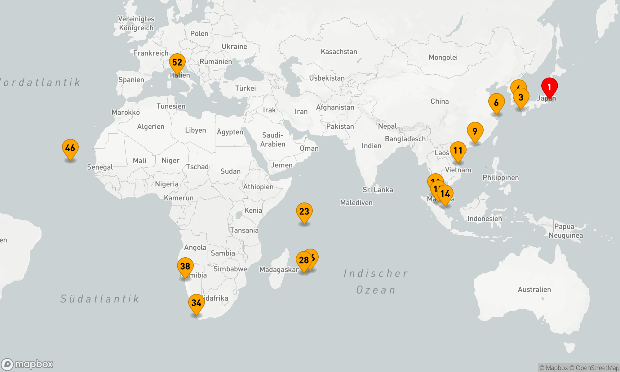
Task: Select marker number 3 near Korea
Action: point(521,97)
